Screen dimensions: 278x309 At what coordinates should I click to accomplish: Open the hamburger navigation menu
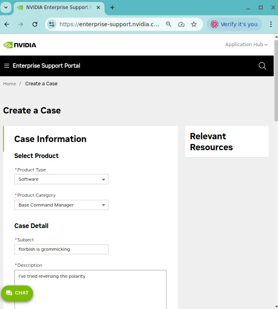pos(7,66)
